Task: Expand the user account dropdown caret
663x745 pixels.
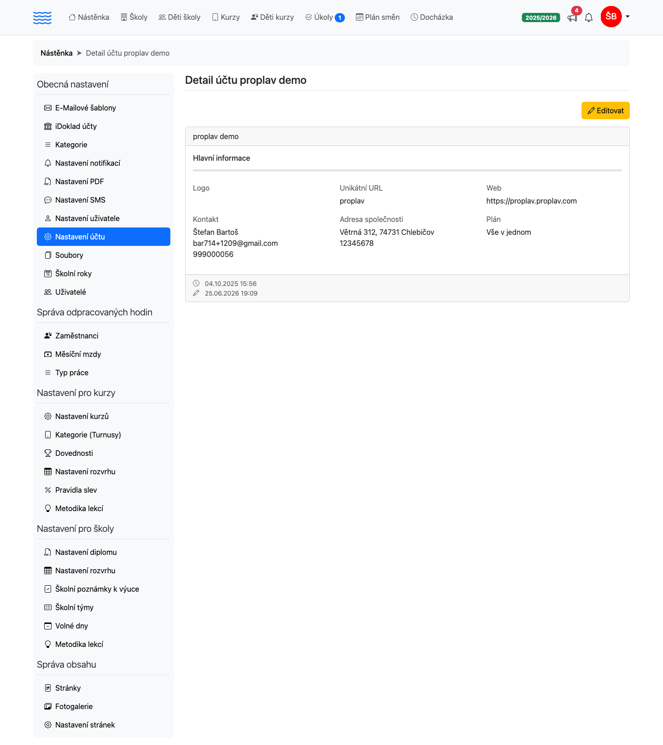Action: pos(628,17)
